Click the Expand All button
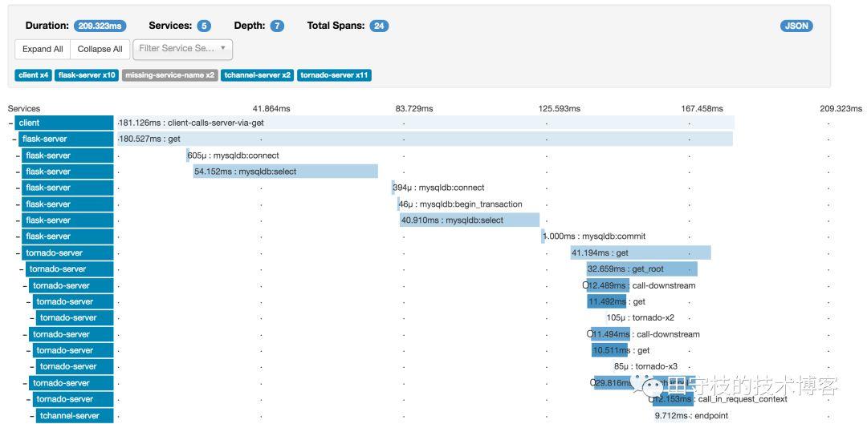Image resolution: width=867 pixels, height=424 pixels. 43,49
